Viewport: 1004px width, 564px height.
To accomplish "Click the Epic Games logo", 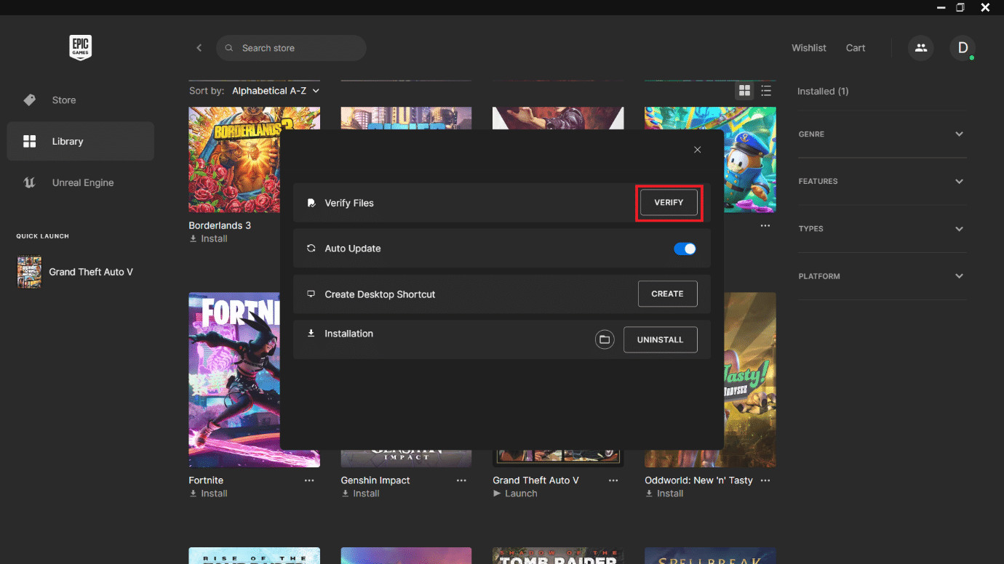I will point(80,47).
